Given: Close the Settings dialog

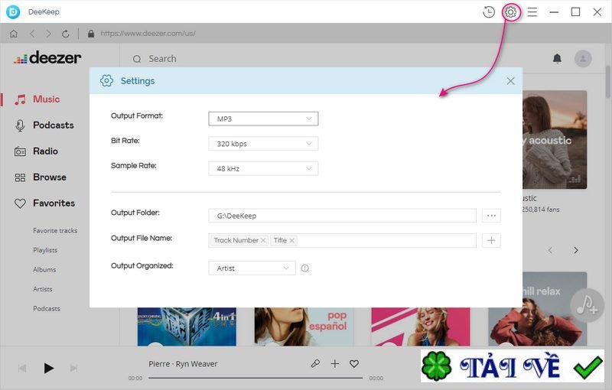Looking at the screenshot, I should 510,81.
